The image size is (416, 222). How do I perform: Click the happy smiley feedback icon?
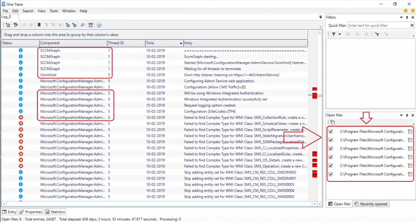click(406, 11)
